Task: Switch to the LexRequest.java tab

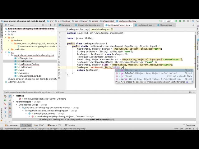Action: point(145,25)
